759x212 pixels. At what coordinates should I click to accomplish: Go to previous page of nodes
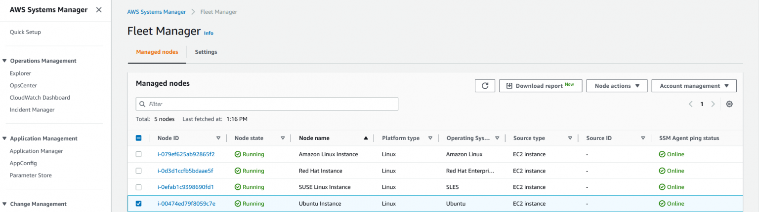pyautogui.click(x=690, y=104)
